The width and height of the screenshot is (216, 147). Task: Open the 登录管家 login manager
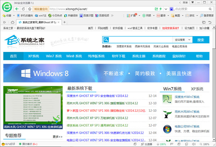[x=207, y=15]
